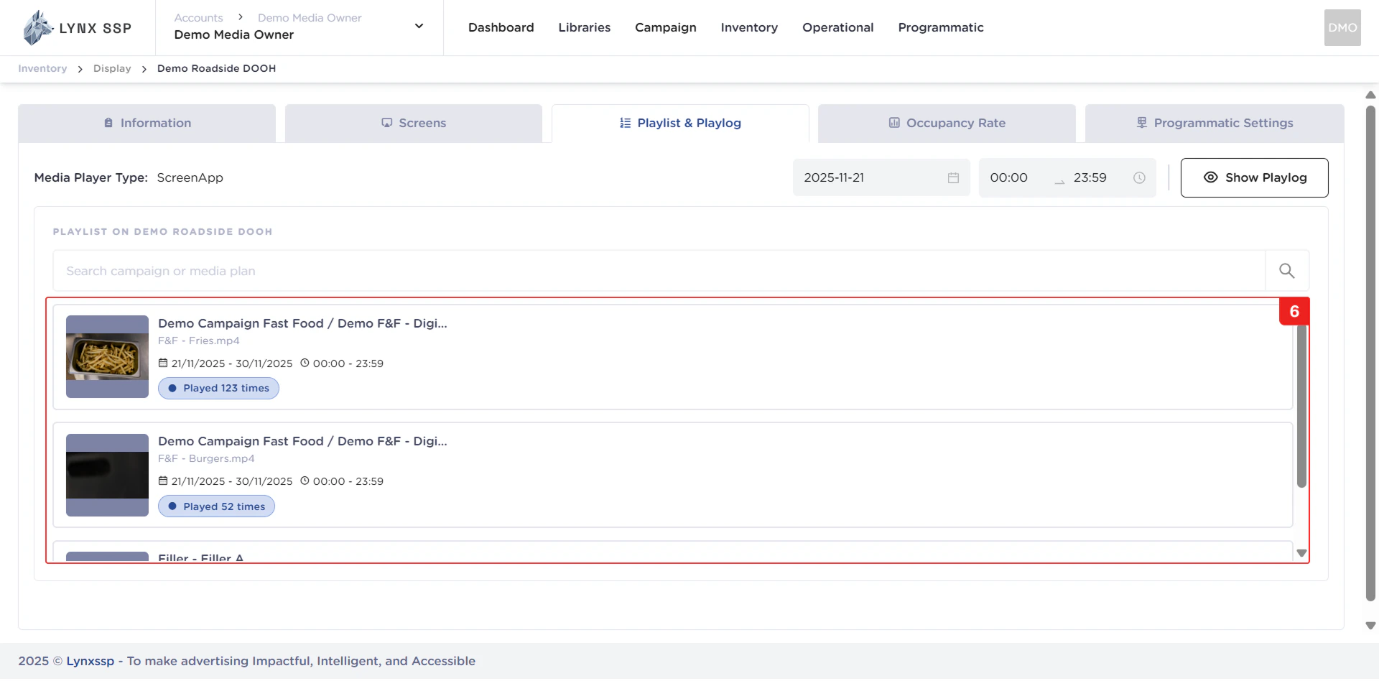Click the magnifier search icon
This screenshot has width=1379, height=681.
[x=1287, y=271]
